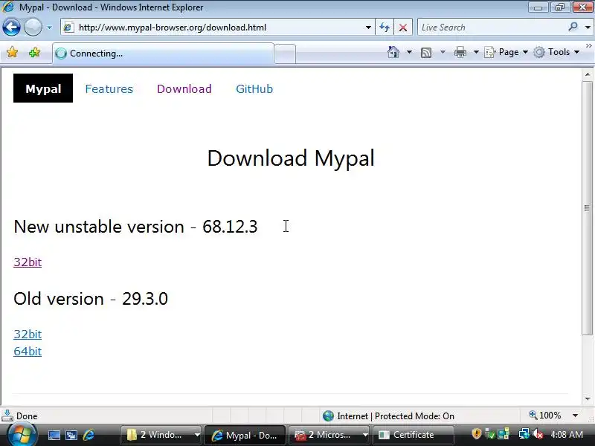Select the Mypal - Do... taskbar button
595x446 pixels.
245,435
